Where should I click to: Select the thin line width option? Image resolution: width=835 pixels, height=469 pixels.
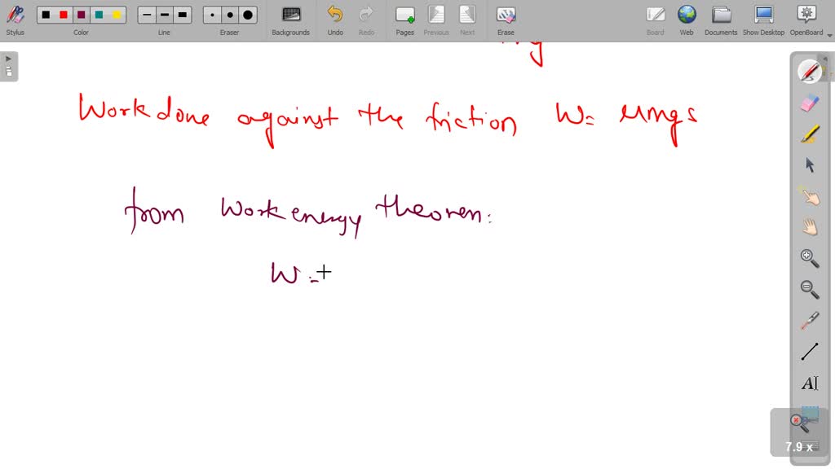tap(147, 15)
